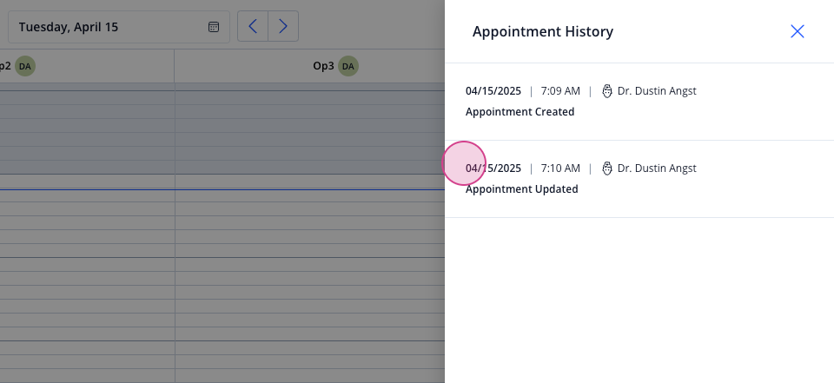Screen dimensions: 834x383
Task: Go to the previous day arrow
Action: pos(253,26)
